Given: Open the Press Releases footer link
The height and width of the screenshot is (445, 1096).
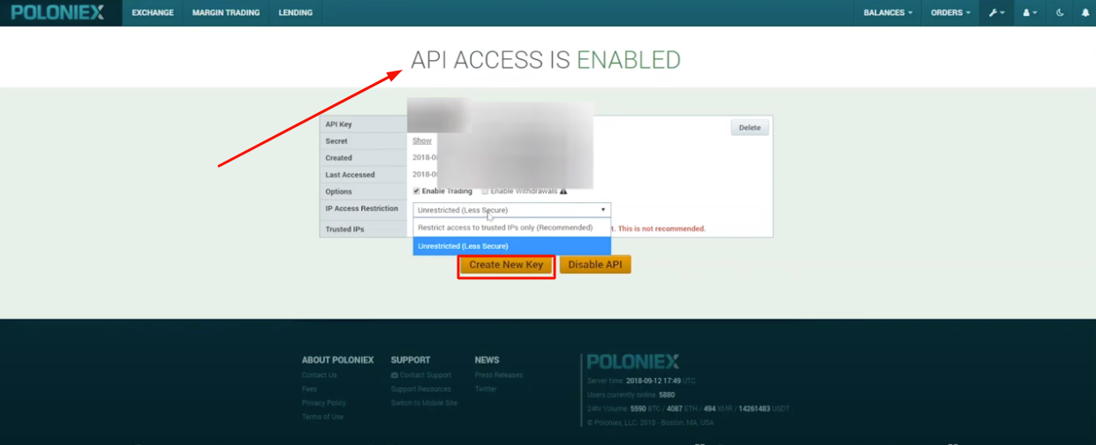Looking at the screenshot, I should [x=499, y=375].
